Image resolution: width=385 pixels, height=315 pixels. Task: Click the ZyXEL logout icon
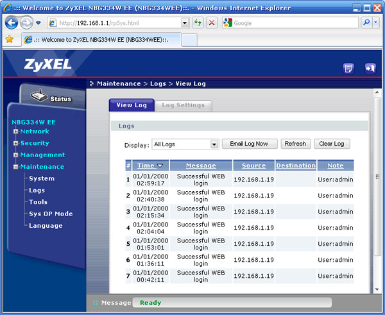coord(369,67)
